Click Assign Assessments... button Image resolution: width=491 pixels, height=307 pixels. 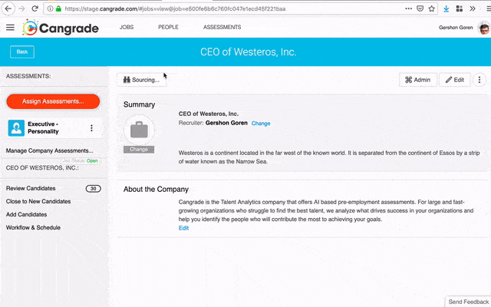tap(53, 101)
